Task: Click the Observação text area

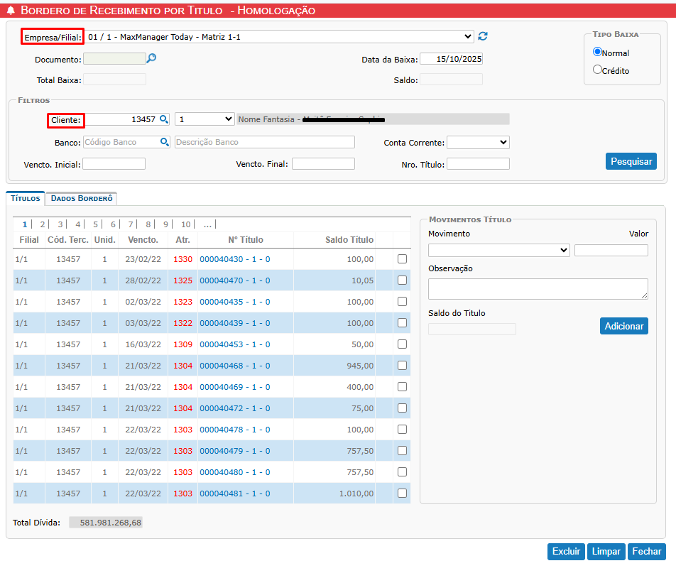Action: pyautogui.click(x=538, y=288)
